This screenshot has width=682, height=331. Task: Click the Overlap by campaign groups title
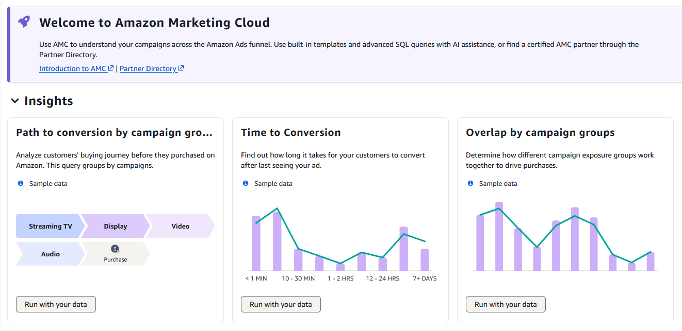coord(540,132)
